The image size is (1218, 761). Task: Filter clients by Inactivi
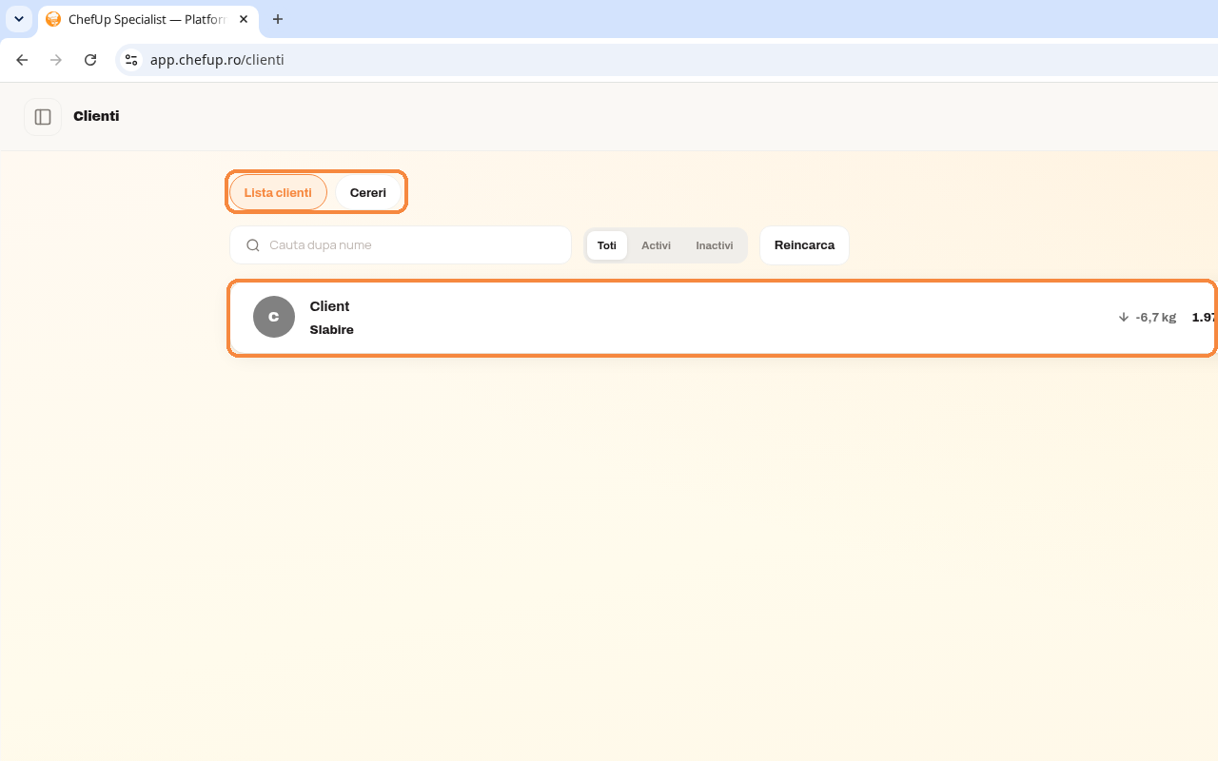pos(715,245)
